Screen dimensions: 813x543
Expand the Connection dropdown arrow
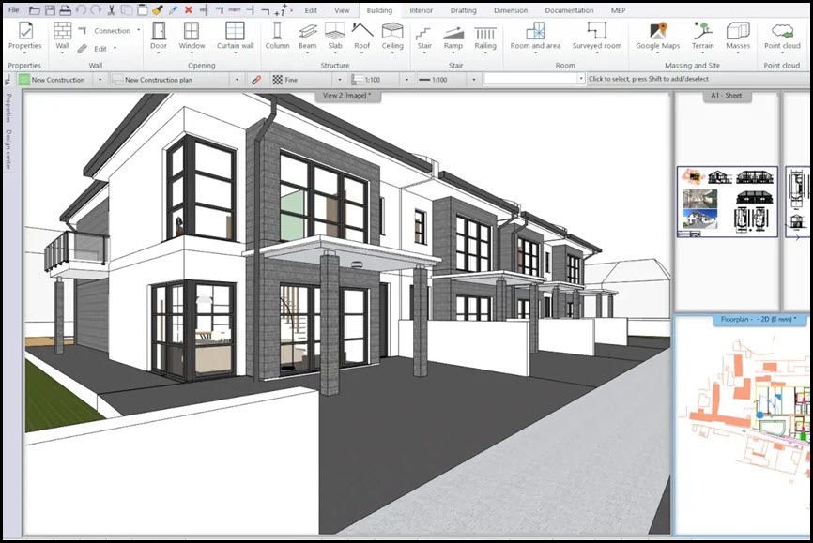[138, 31]
